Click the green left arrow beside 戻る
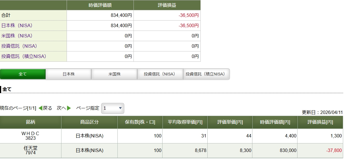The width and height of the screenshot is (344, 160). (40, 108)
